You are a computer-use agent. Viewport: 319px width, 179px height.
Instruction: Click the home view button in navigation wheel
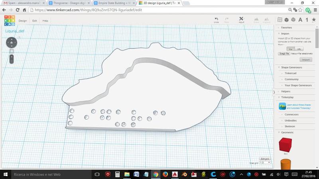pyautogui.click(x=12, y=43)
